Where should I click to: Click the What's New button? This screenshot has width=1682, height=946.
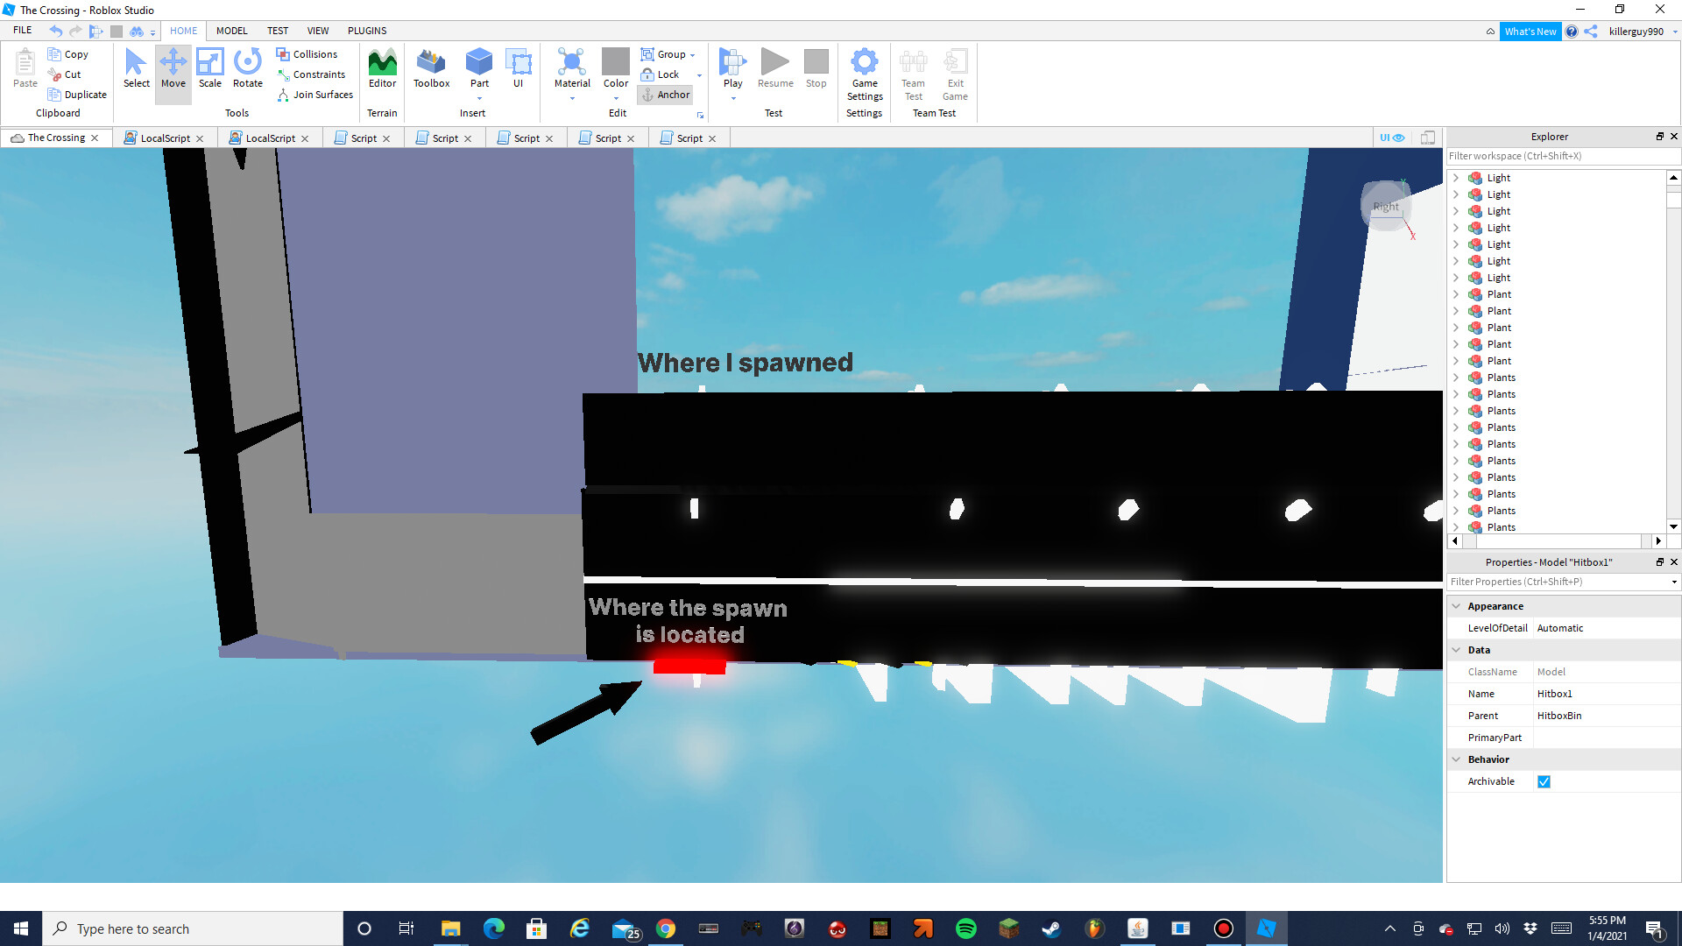click(1530, 32)
